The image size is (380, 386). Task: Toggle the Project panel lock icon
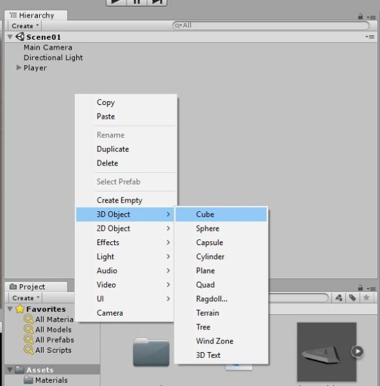click(360, 288)
